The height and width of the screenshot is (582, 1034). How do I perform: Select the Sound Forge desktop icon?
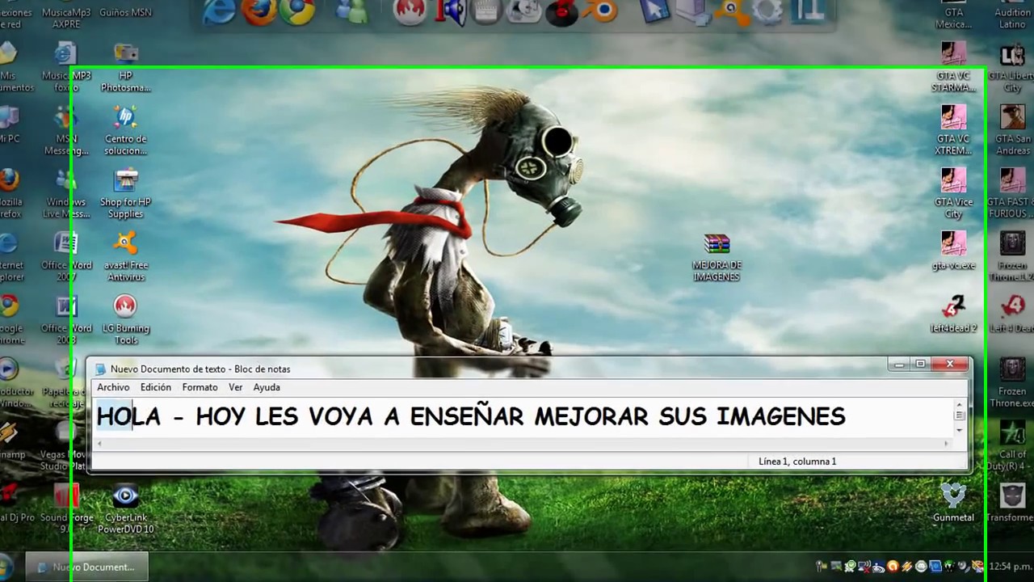tap(66, 509)
